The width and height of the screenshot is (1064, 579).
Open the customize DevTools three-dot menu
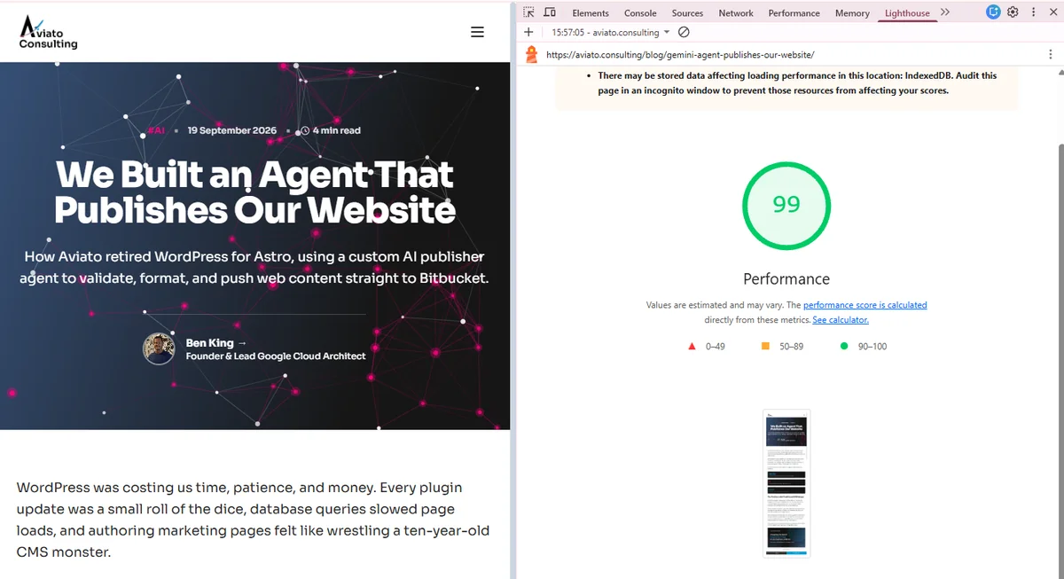[x=1033, y=12]
